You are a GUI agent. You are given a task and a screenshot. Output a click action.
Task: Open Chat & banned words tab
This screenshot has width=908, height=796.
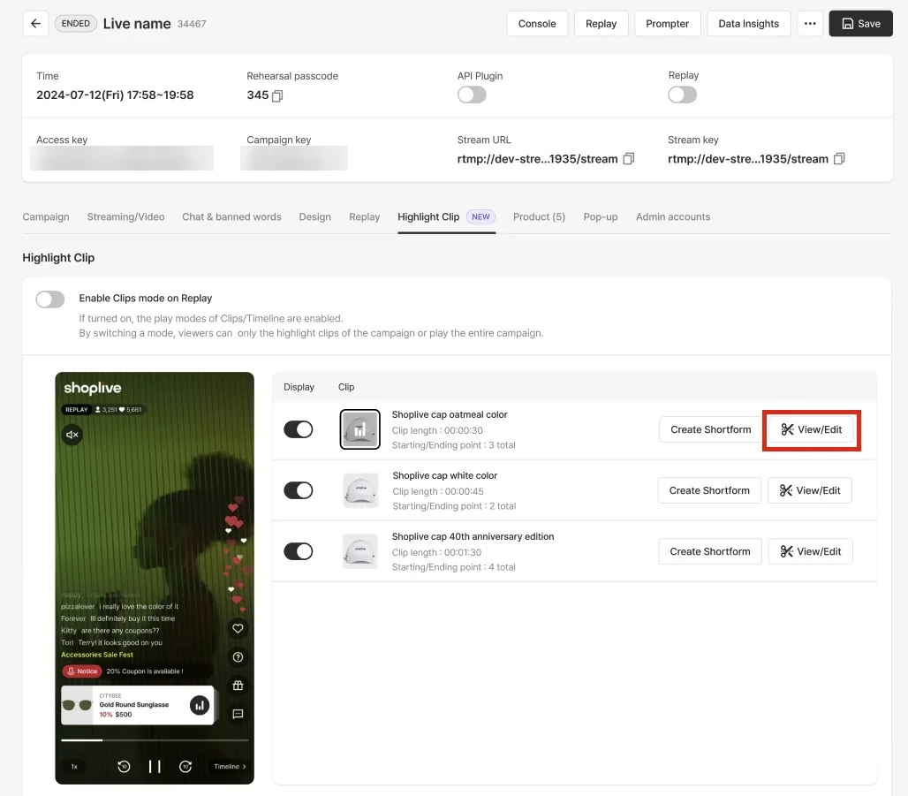[231, 216]
